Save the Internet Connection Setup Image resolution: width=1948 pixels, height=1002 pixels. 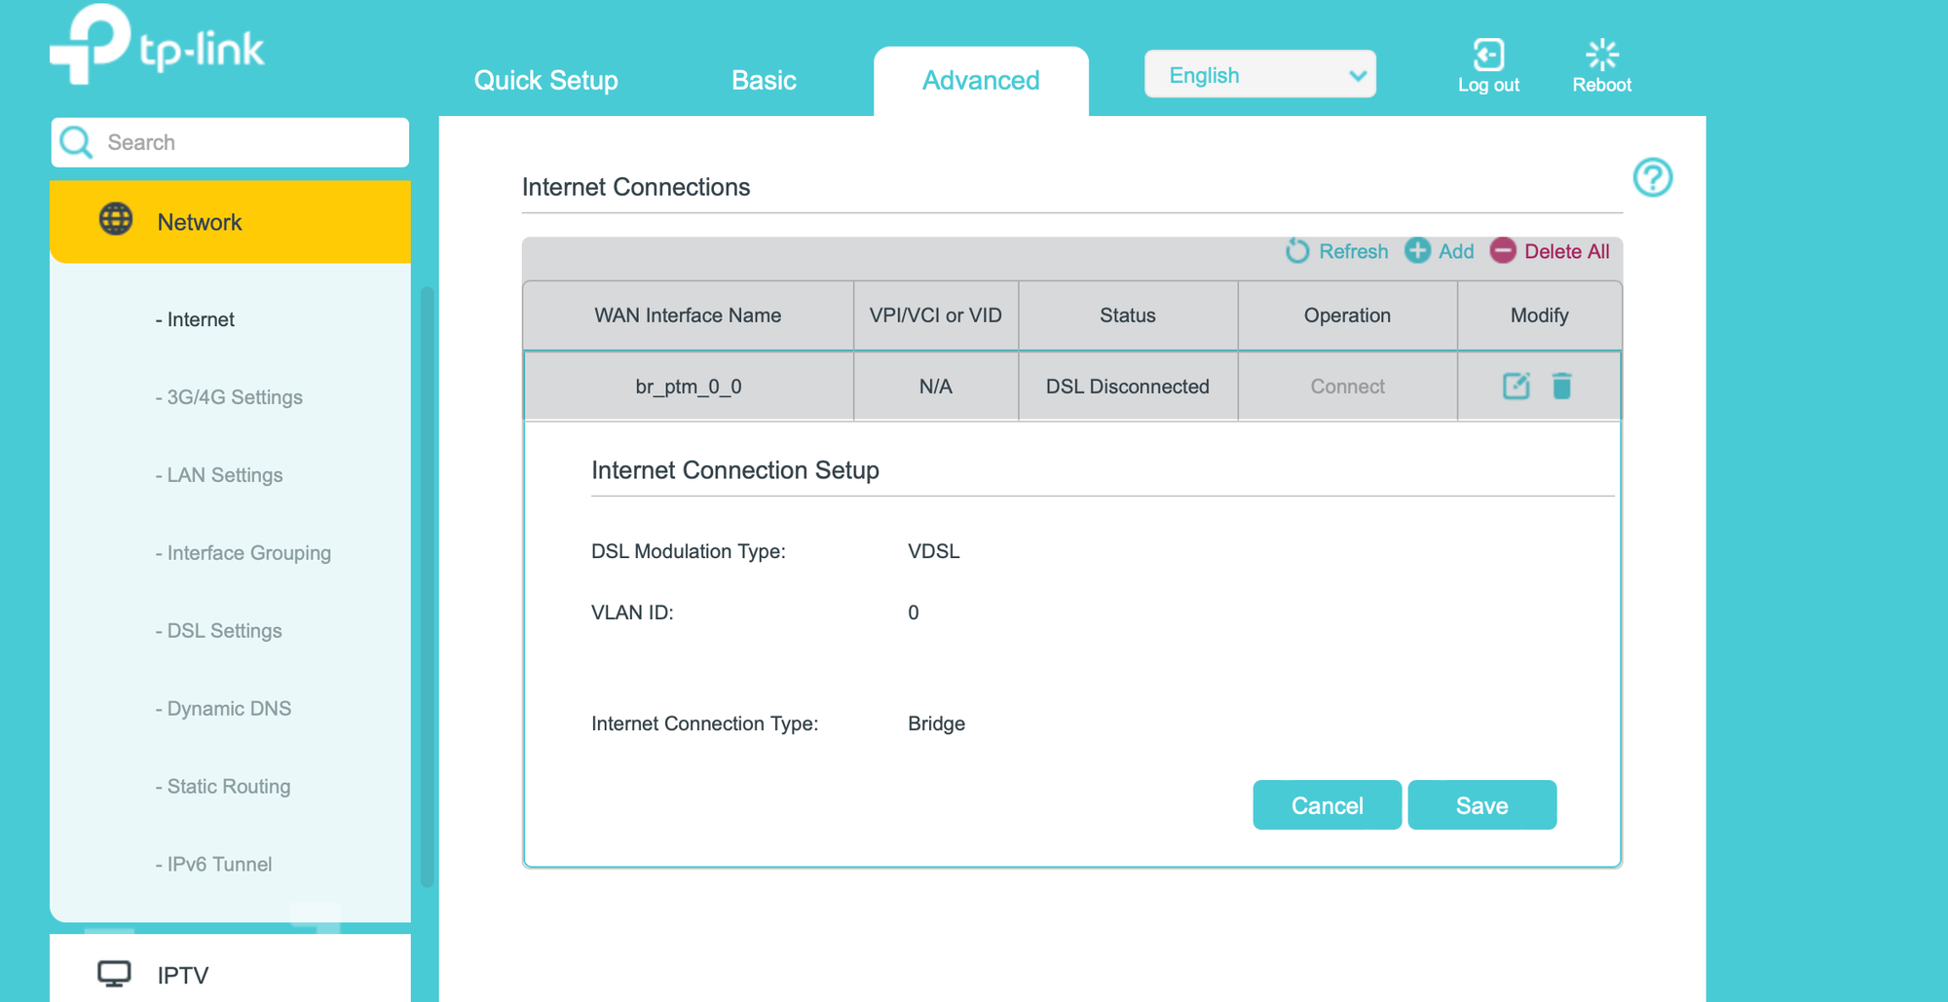(x=1481, y=805)
